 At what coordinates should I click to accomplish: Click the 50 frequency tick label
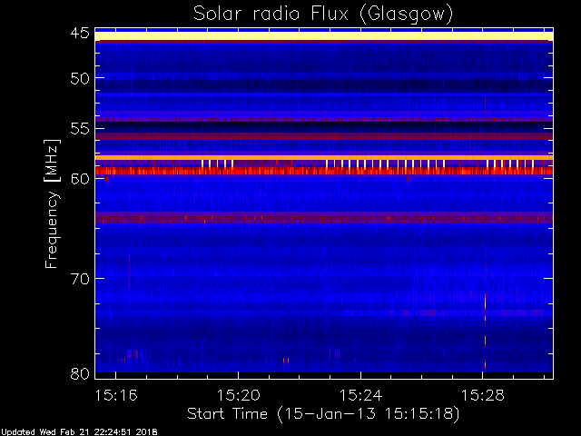coord(80,78)
